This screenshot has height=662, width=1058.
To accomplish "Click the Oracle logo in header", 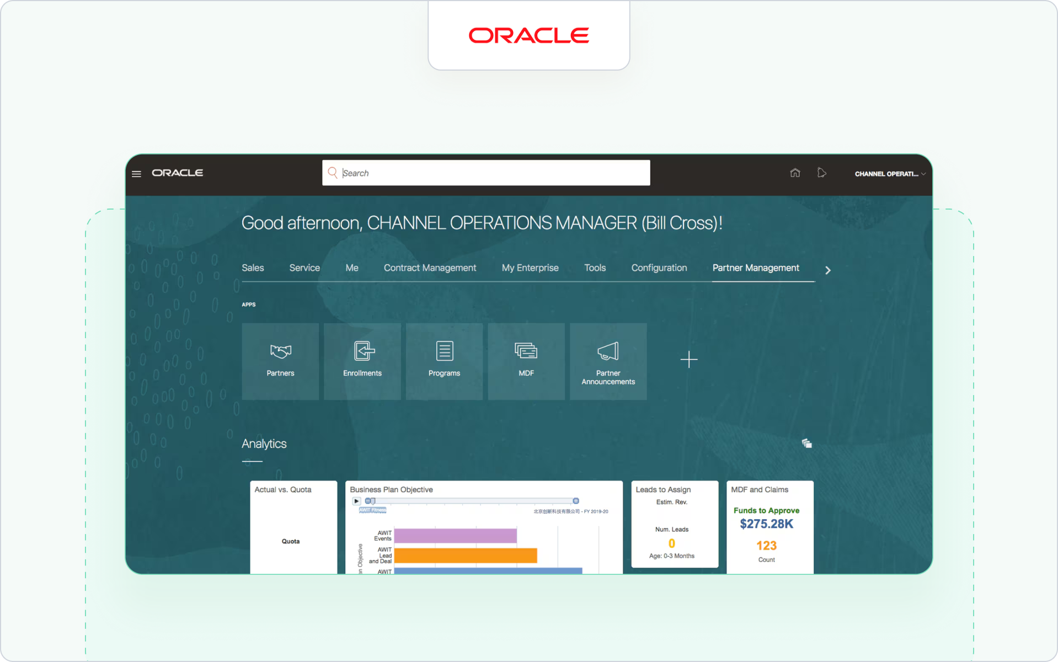I will 178,173.
